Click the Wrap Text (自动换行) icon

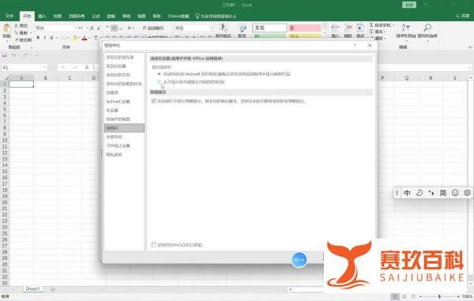tap(153, 28)
